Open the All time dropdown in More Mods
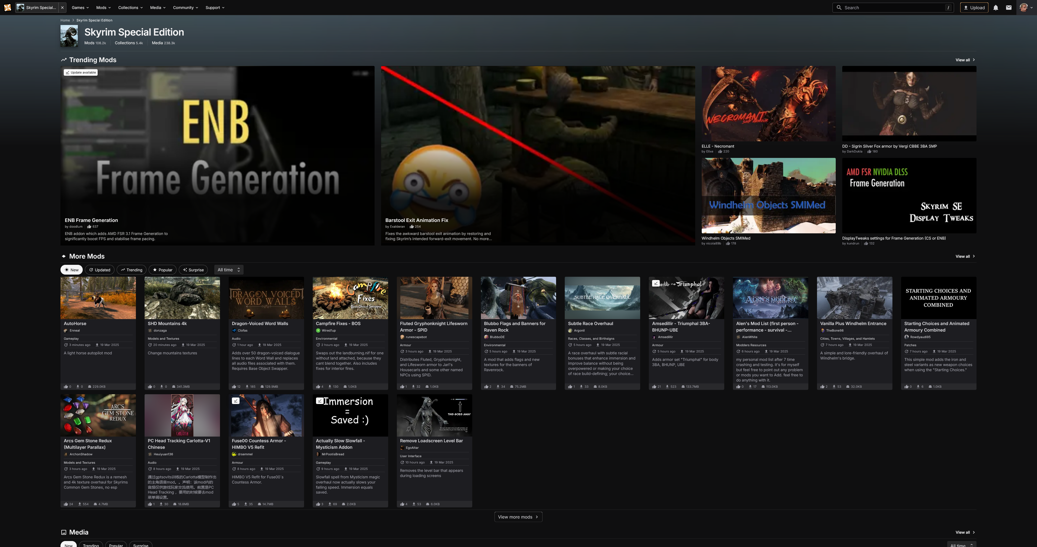The width and height of the screenshot is (1037, 547). pyautogui.click(x=229, y=270)
